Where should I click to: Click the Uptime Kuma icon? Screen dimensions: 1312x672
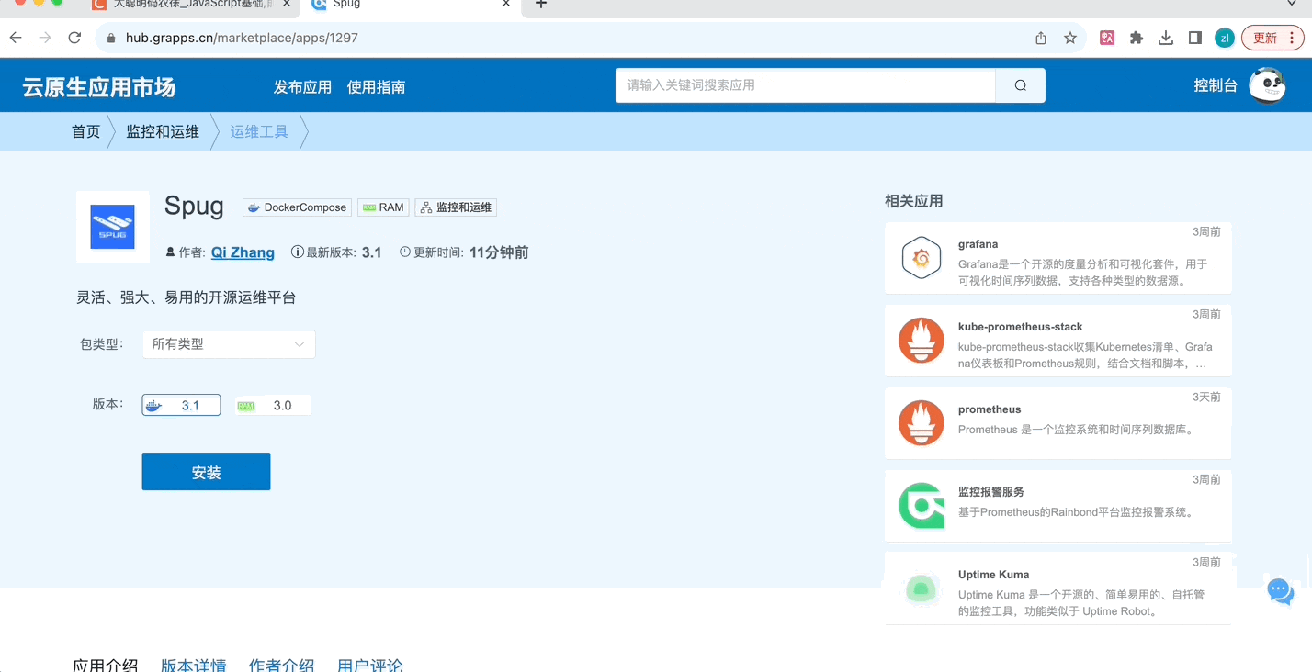(x=922, y=588)
